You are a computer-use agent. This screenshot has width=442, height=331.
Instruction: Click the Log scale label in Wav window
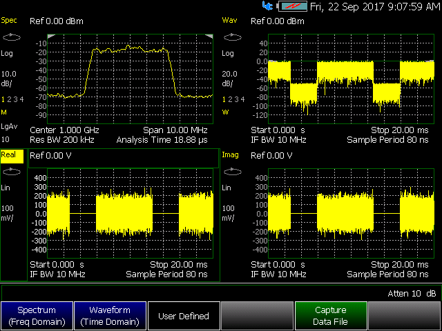point(228,54)
